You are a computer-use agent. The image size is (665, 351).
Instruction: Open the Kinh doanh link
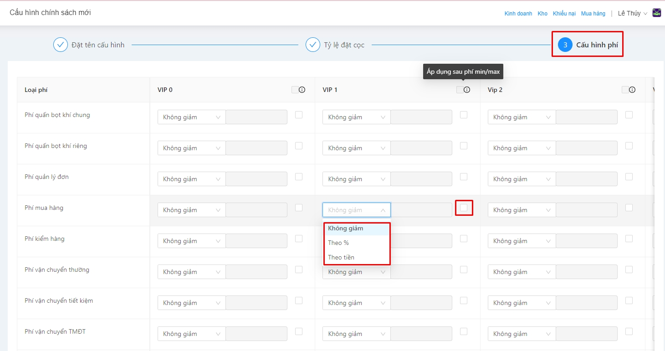(518, 14)
